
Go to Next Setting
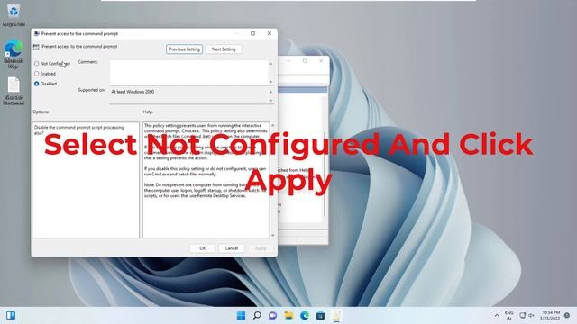tap(224, 49)
